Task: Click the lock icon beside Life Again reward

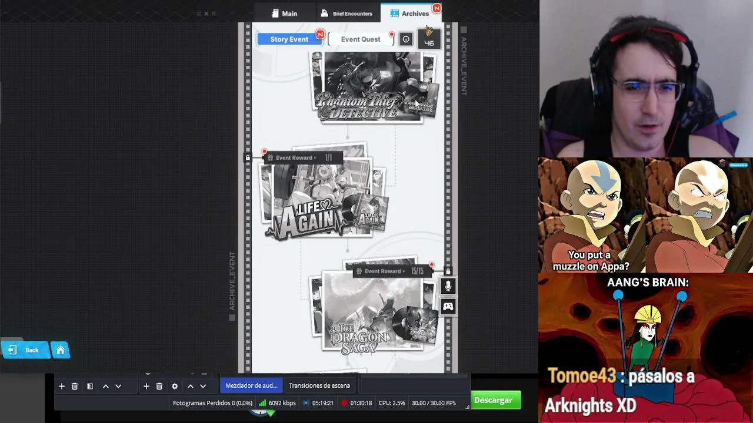Action: (248, 157)
